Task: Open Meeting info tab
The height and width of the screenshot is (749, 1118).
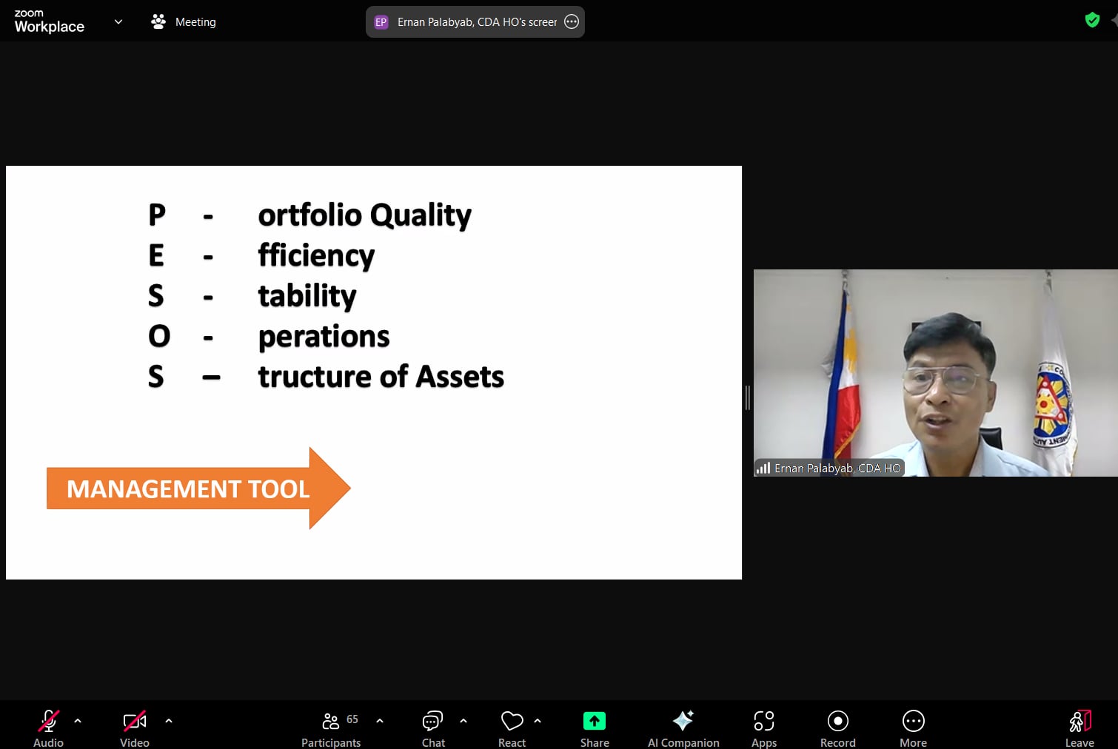Action: point(184,21)
